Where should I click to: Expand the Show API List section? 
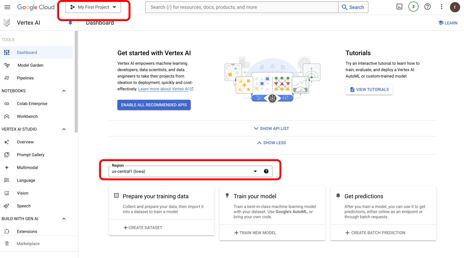pyautogui.click(x=271, y=129)
